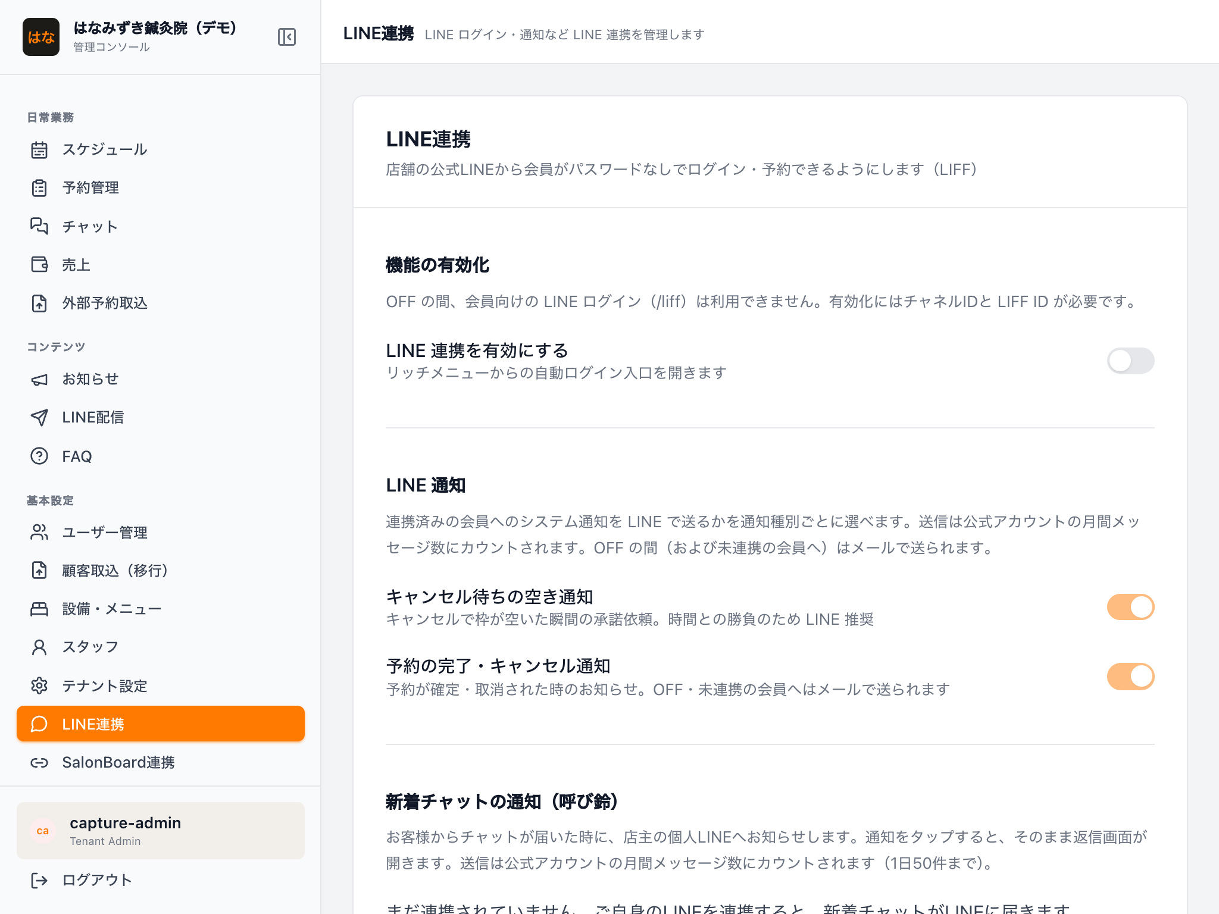Screen dimensions: 1219x914
Task: Select 売上 in the sidebar
Action: (161, 264)
